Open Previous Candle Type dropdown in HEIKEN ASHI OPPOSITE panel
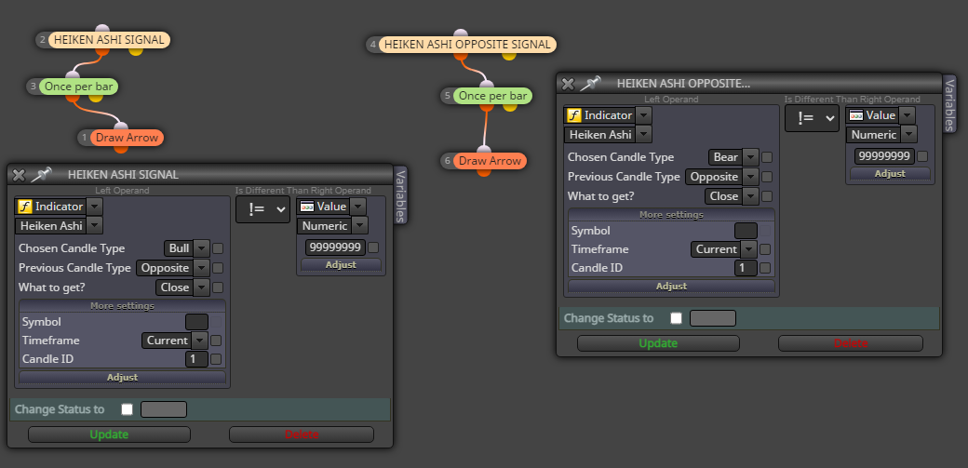 coord(751,177)
